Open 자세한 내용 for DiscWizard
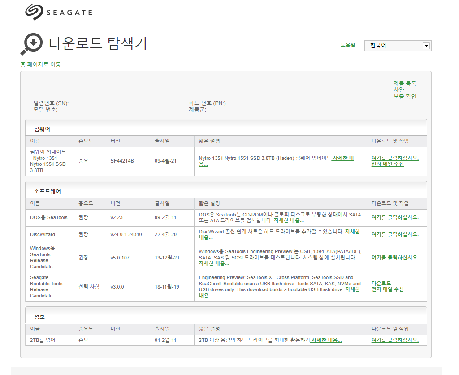The height and width of the screenshot is (375, 459). coord(352,232)
